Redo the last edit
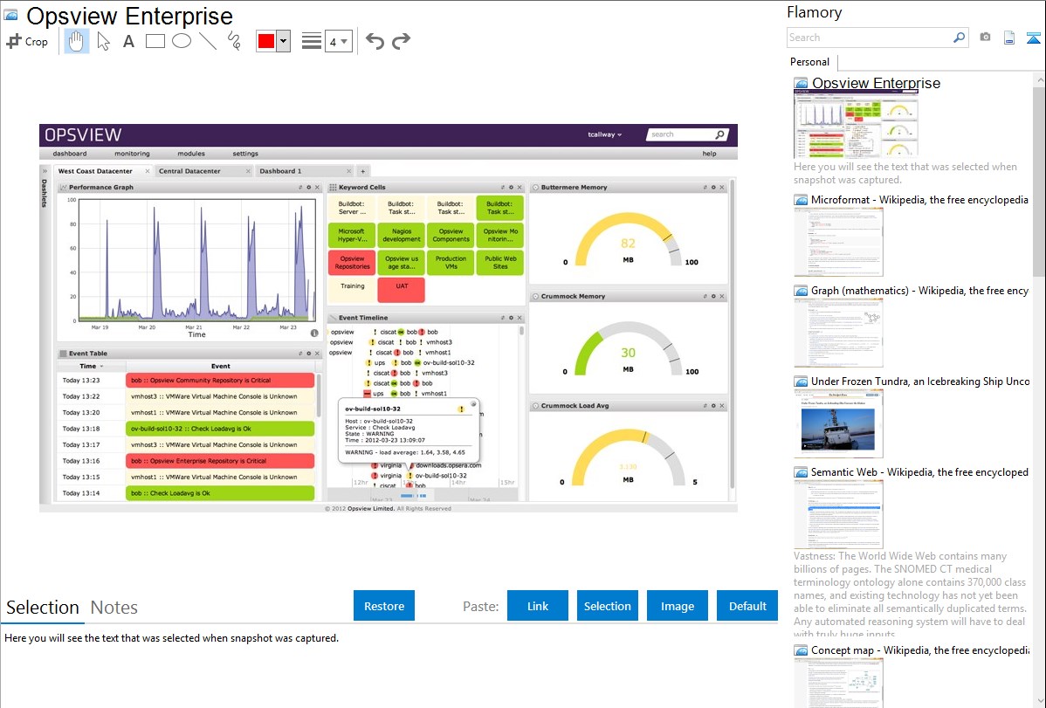Viewport: 1046px width, 708px height. [x=401, y=41]
